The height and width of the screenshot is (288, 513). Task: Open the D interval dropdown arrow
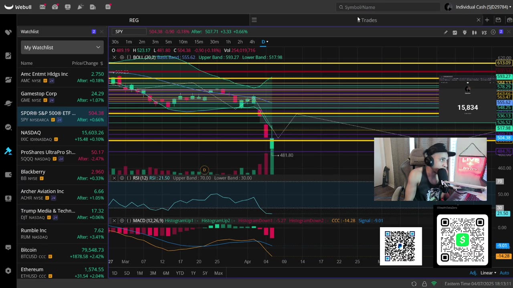[x=267, y=42]
